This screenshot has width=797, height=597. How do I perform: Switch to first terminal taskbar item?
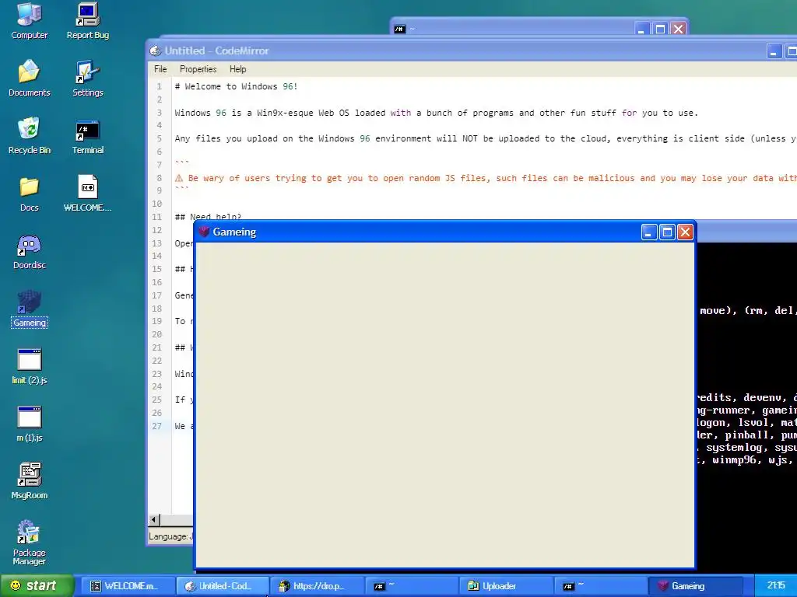coord(411,586)
